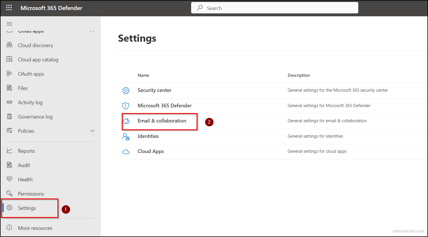Collapse the navigation hamburger menu
The width and height of the screenshot is (428, 237).
tap(9, 24)
